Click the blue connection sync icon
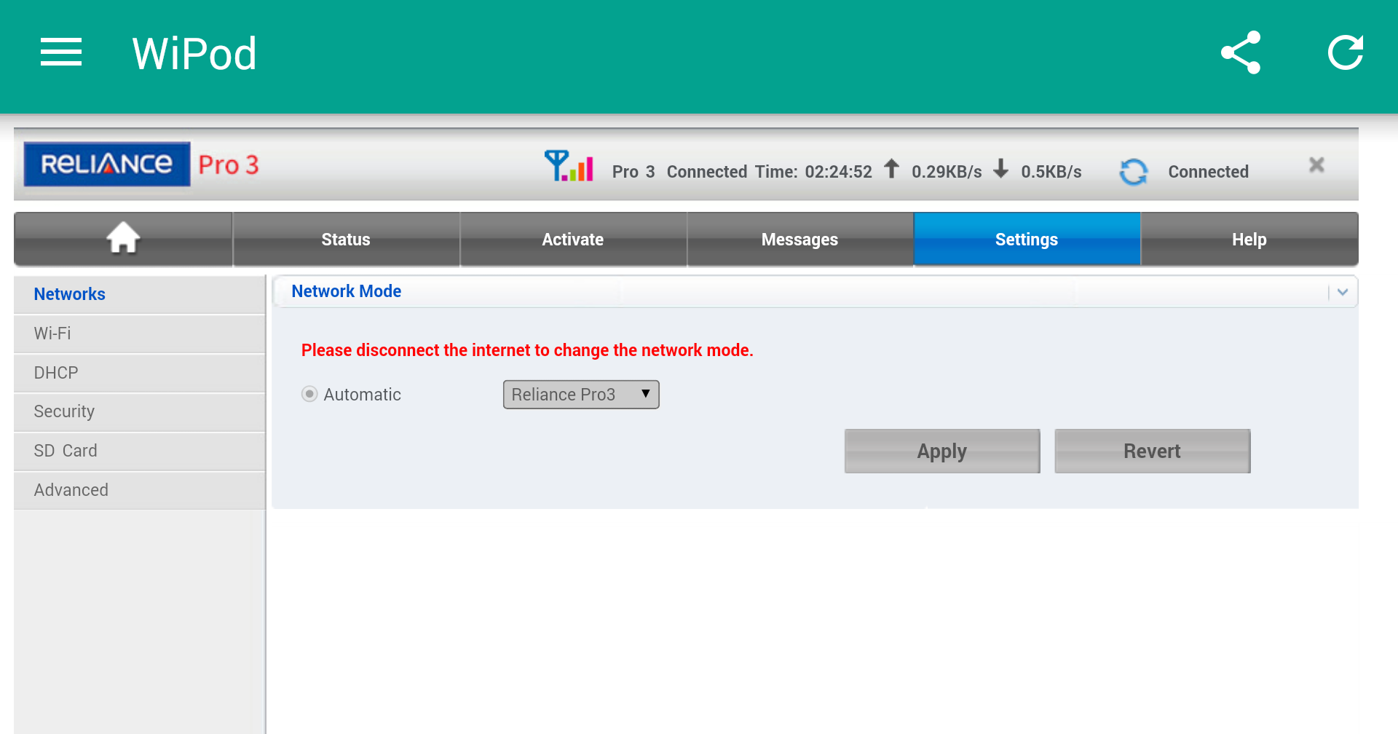1398x734 pixels. 1134,172
